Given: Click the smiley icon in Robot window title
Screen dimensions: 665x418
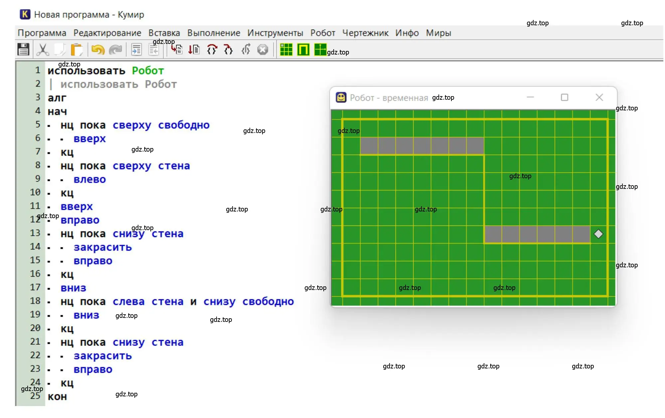Looking at the screenshot, I should point(341,97).
